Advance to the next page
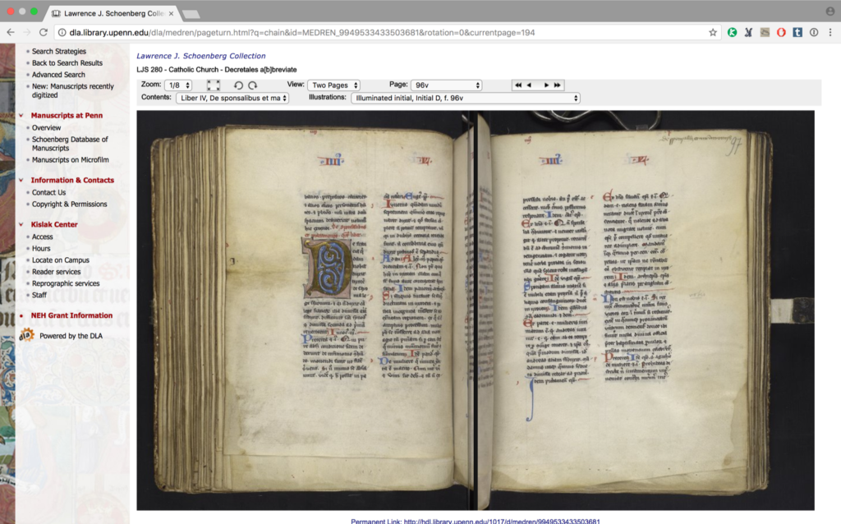This screenshot has width=841, height=524. [546, 85]
